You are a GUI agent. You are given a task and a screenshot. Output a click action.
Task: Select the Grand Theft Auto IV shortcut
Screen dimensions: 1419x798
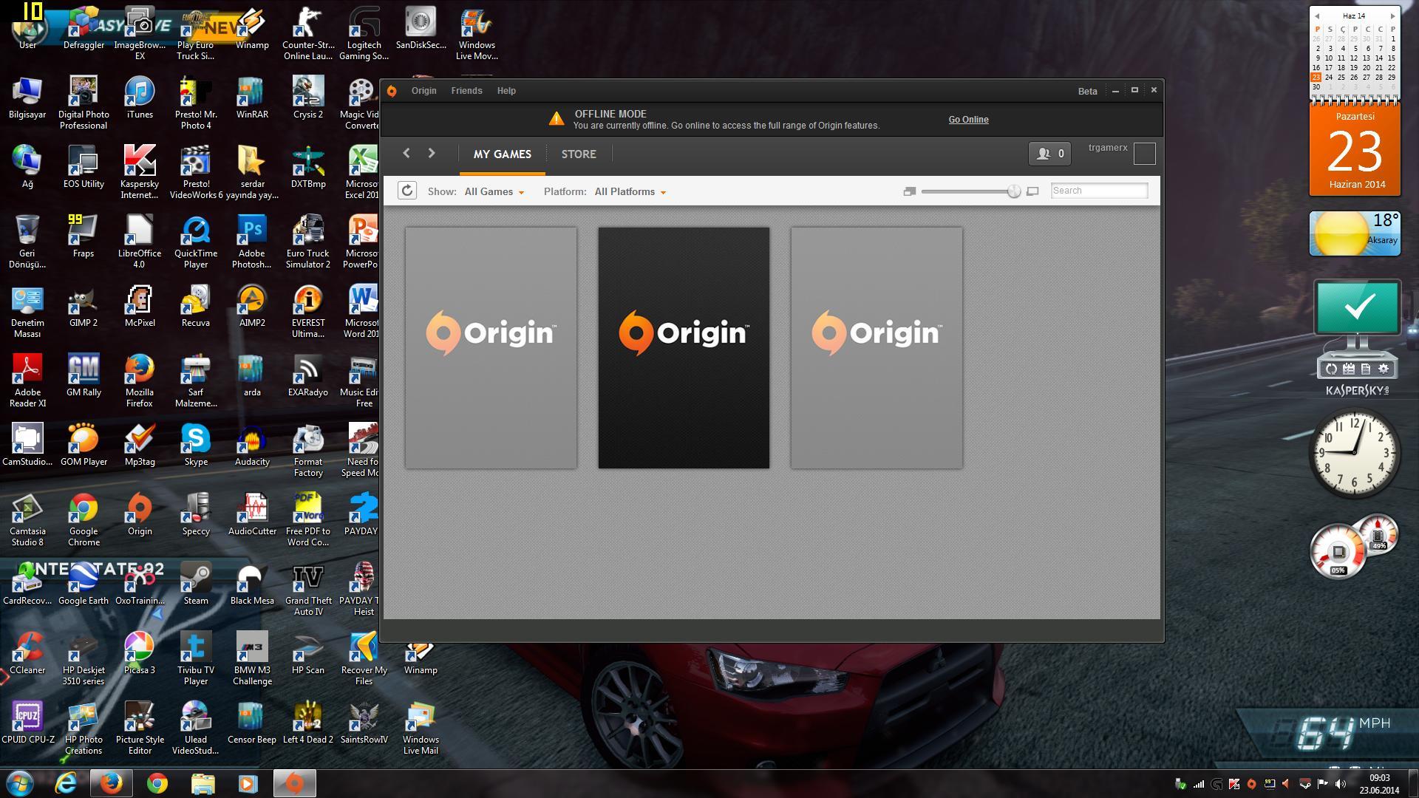pos(308,589)
